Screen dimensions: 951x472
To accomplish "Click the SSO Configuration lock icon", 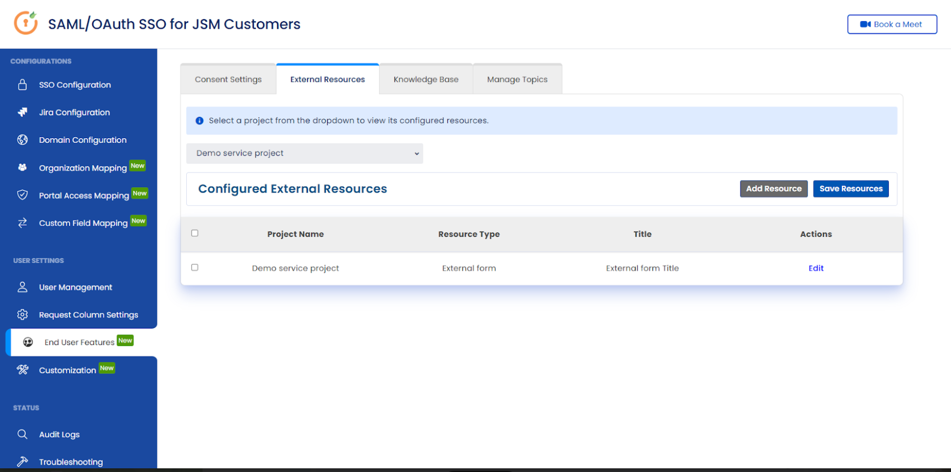I will pyautogui.click(x=22, y=84).
